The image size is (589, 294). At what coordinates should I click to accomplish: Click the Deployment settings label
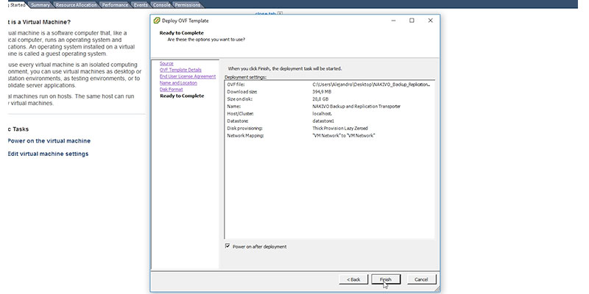click(245, 77)
